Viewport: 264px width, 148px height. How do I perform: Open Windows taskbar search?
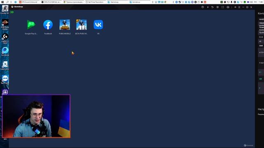(7, 2)
